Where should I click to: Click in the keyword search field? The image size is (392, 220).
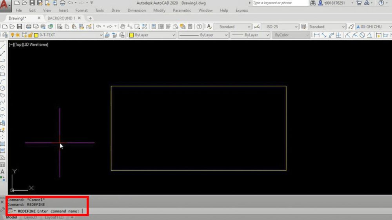click(280, 3)
